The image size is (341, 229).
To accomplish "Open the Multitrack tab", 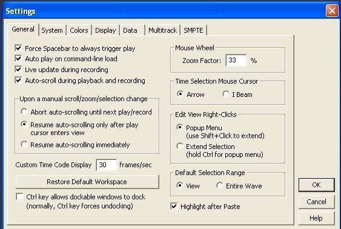I will [162, 30].
